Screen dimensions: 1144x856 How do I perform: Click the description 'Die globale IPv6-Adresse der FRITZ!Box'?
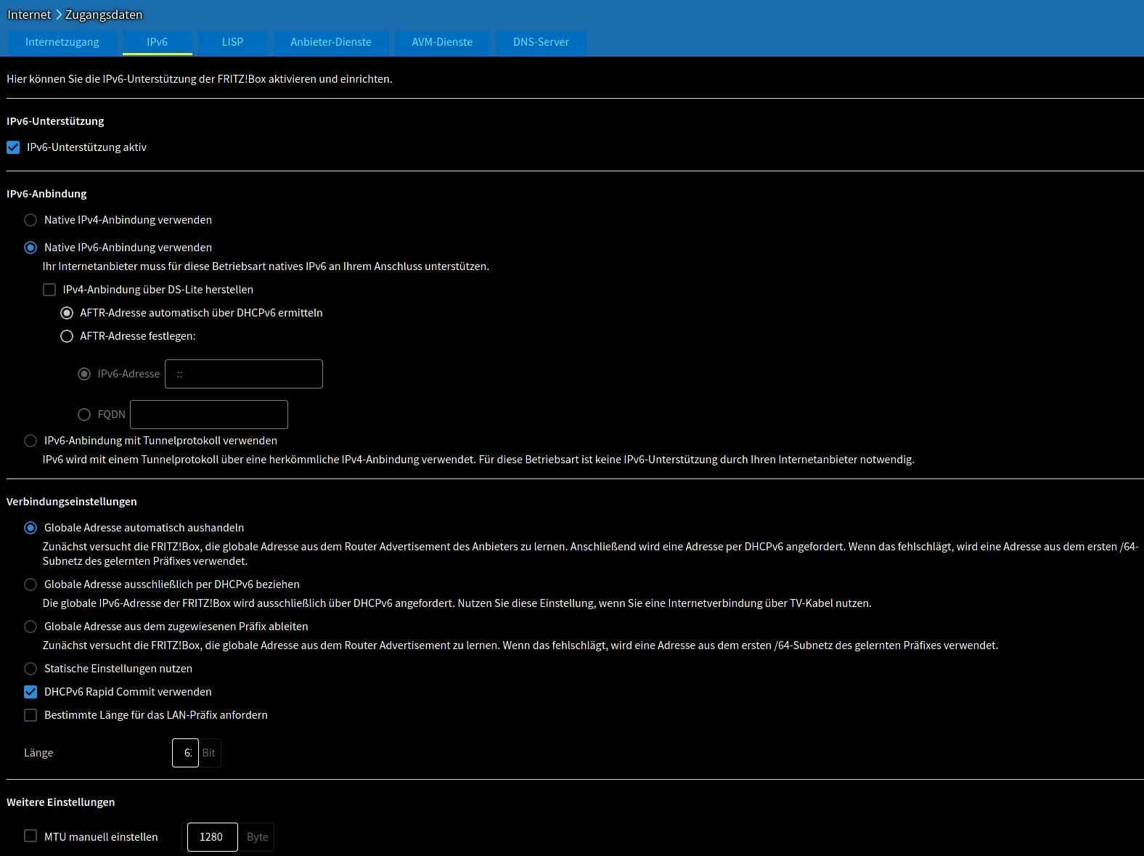457,603
